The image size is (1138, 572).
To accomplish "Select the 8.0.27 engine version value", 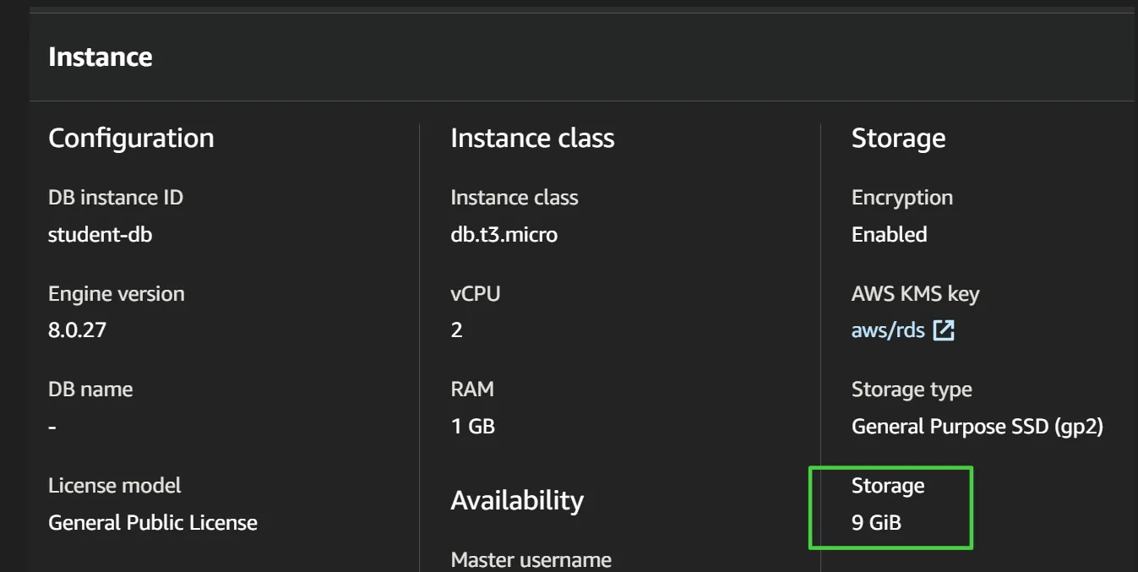I will 77,330.
